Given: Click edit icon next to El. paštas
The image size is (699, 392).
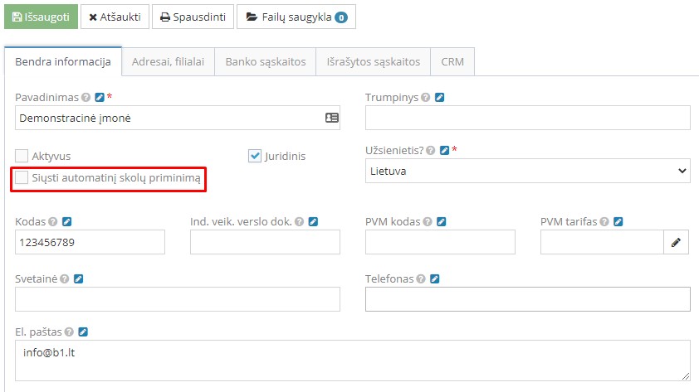Looking at the screenshot, I should [x=83, y=332].
